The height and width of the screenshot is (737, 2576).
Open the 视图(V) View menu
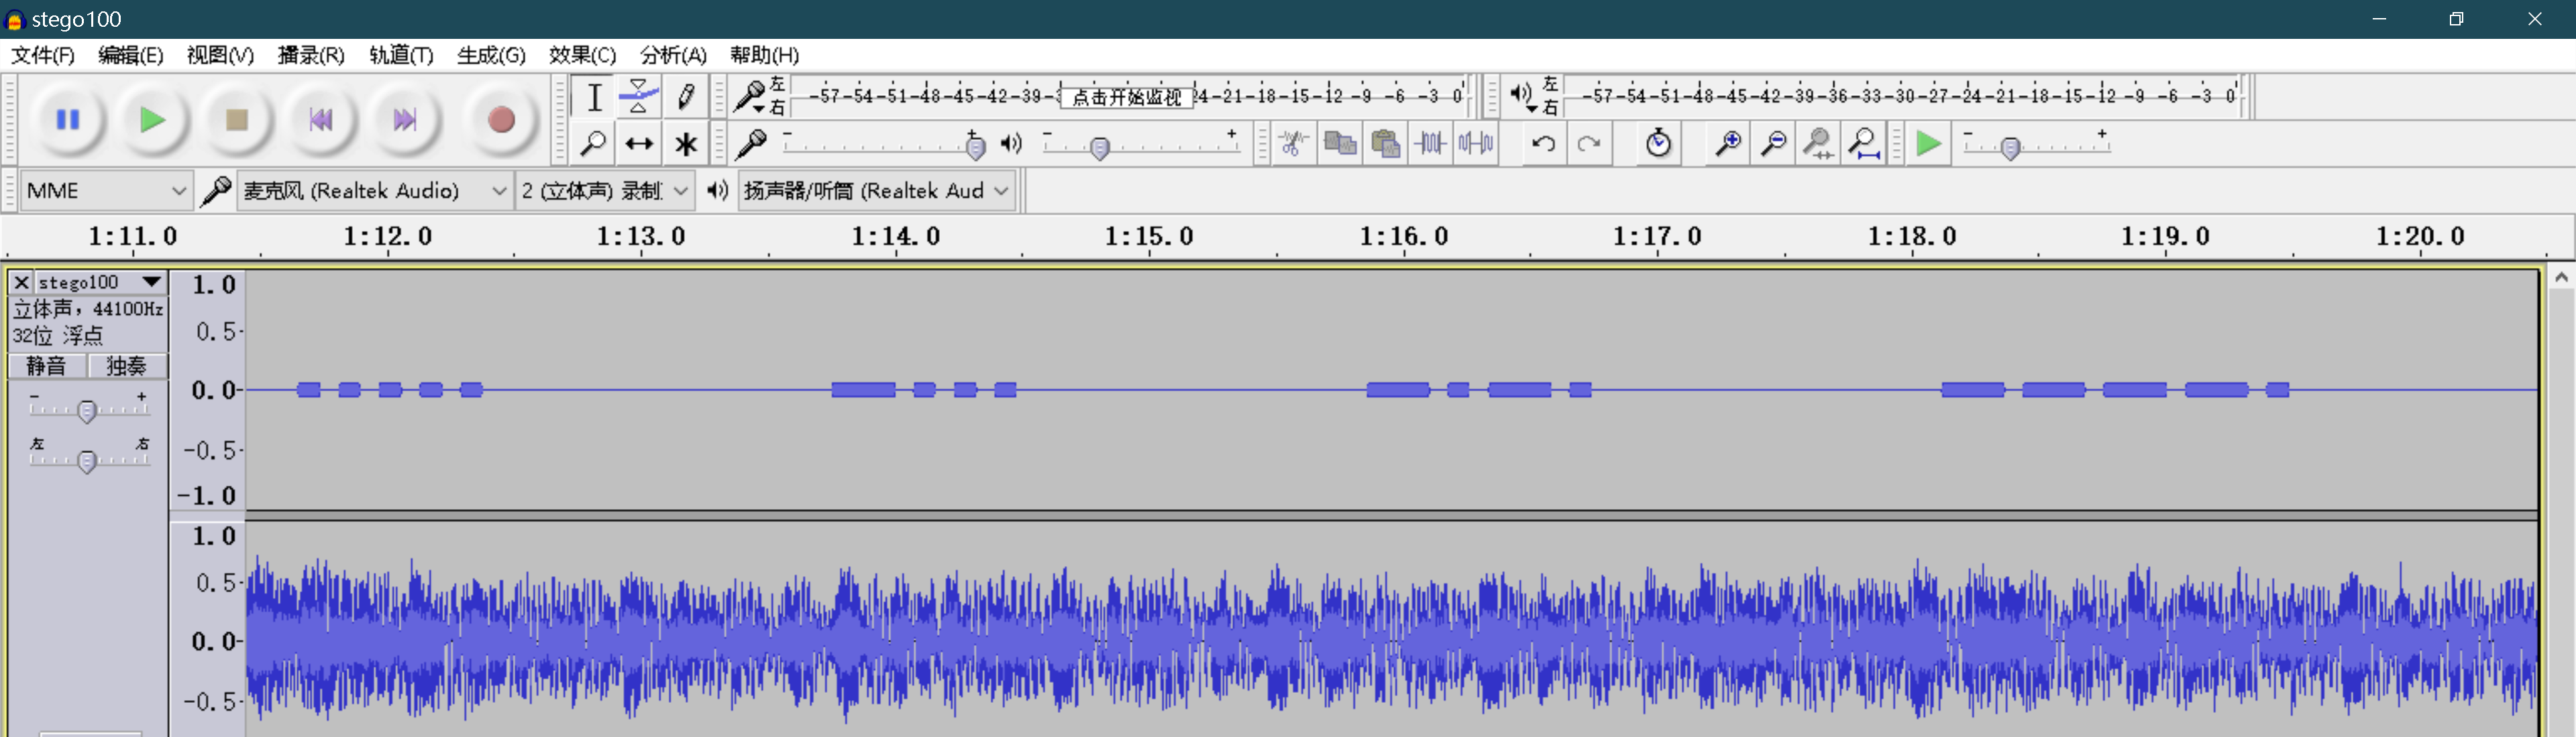[220, 55]
